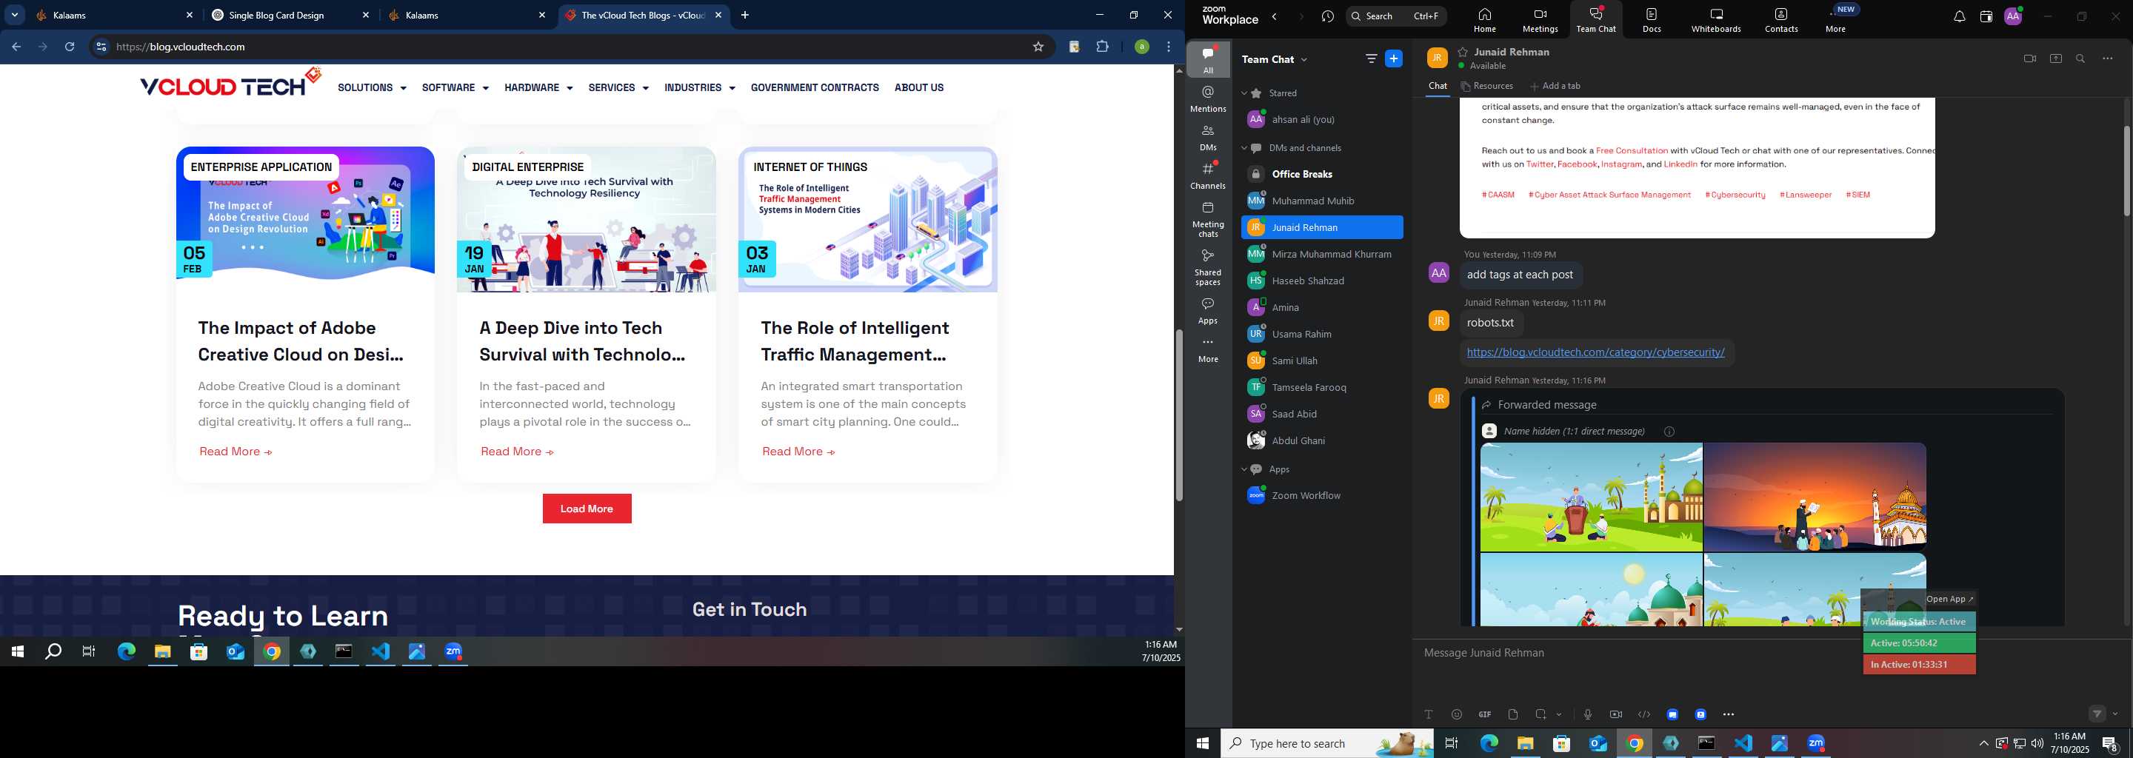The width and height of the screenshot is (2133, 758).
Task: Open the chat list filter icon
Action: coord(1371,58)
